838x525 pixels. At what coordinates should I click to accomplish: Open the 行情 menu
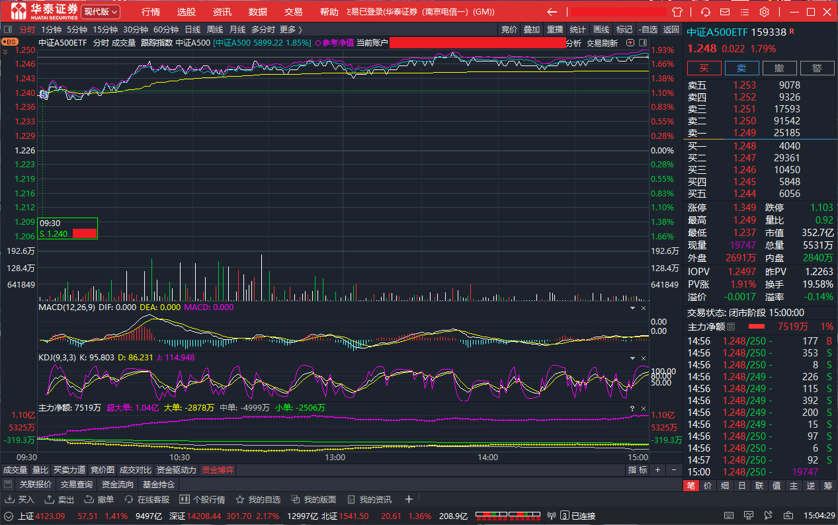151,12
